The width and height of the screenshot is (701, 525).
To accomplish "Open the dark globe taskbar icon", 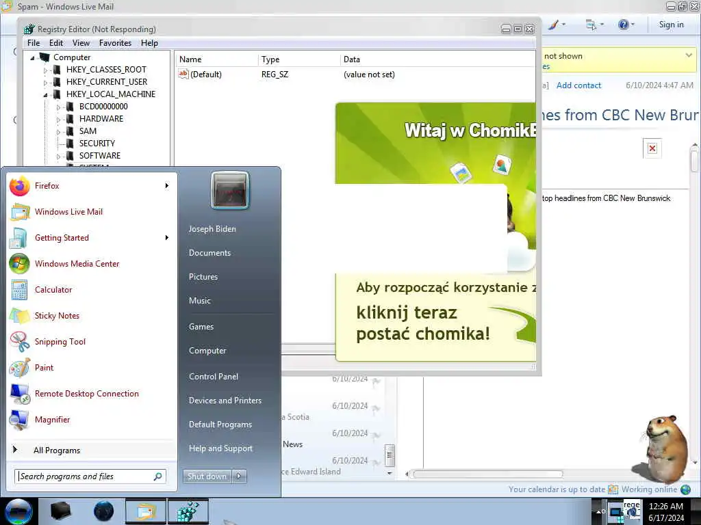I will (103, 511).
